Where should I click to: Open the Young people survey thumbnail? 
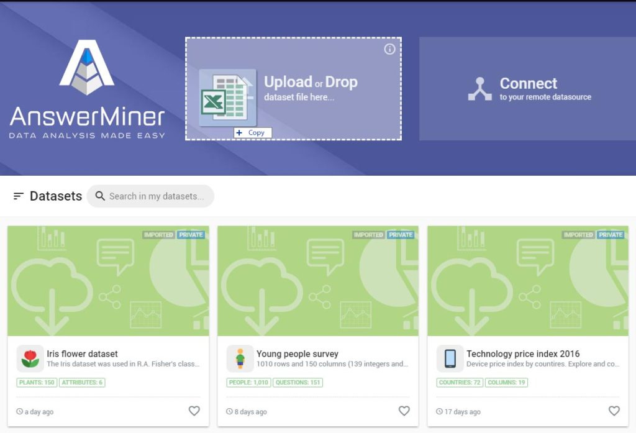coord(318,281)
